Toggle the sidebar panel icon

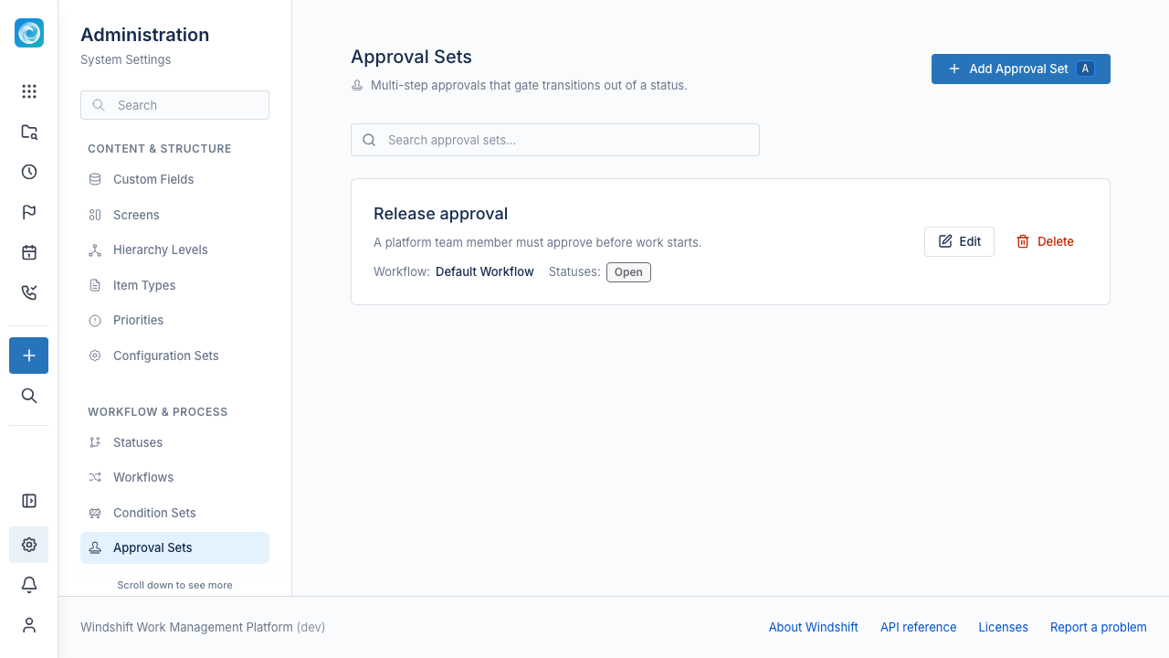pyautogui.click(x=29, y=501)
